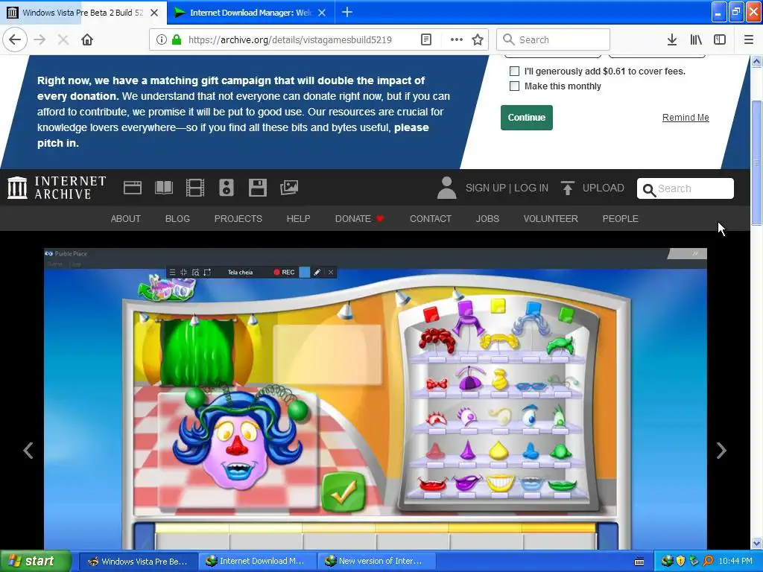
Task: Open the Internet Archive images icon
Action: pos(289,188)
